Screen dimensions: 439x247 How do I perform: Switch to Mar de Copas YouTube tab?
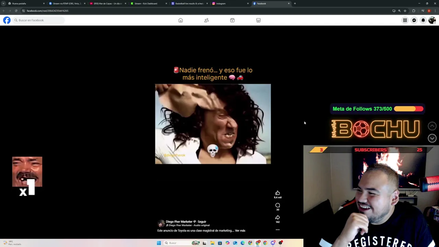107,3
